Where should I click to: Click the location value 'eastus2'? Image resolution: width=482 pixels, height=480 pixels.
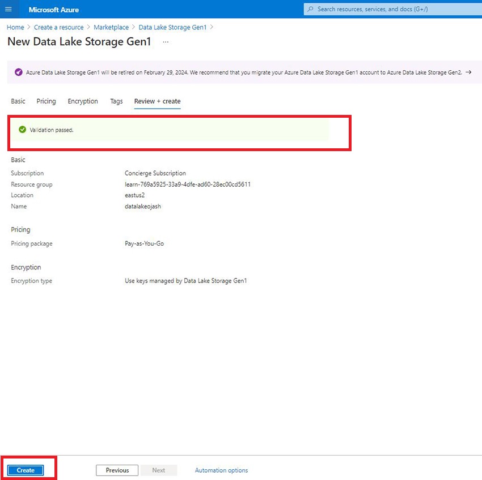134,195
